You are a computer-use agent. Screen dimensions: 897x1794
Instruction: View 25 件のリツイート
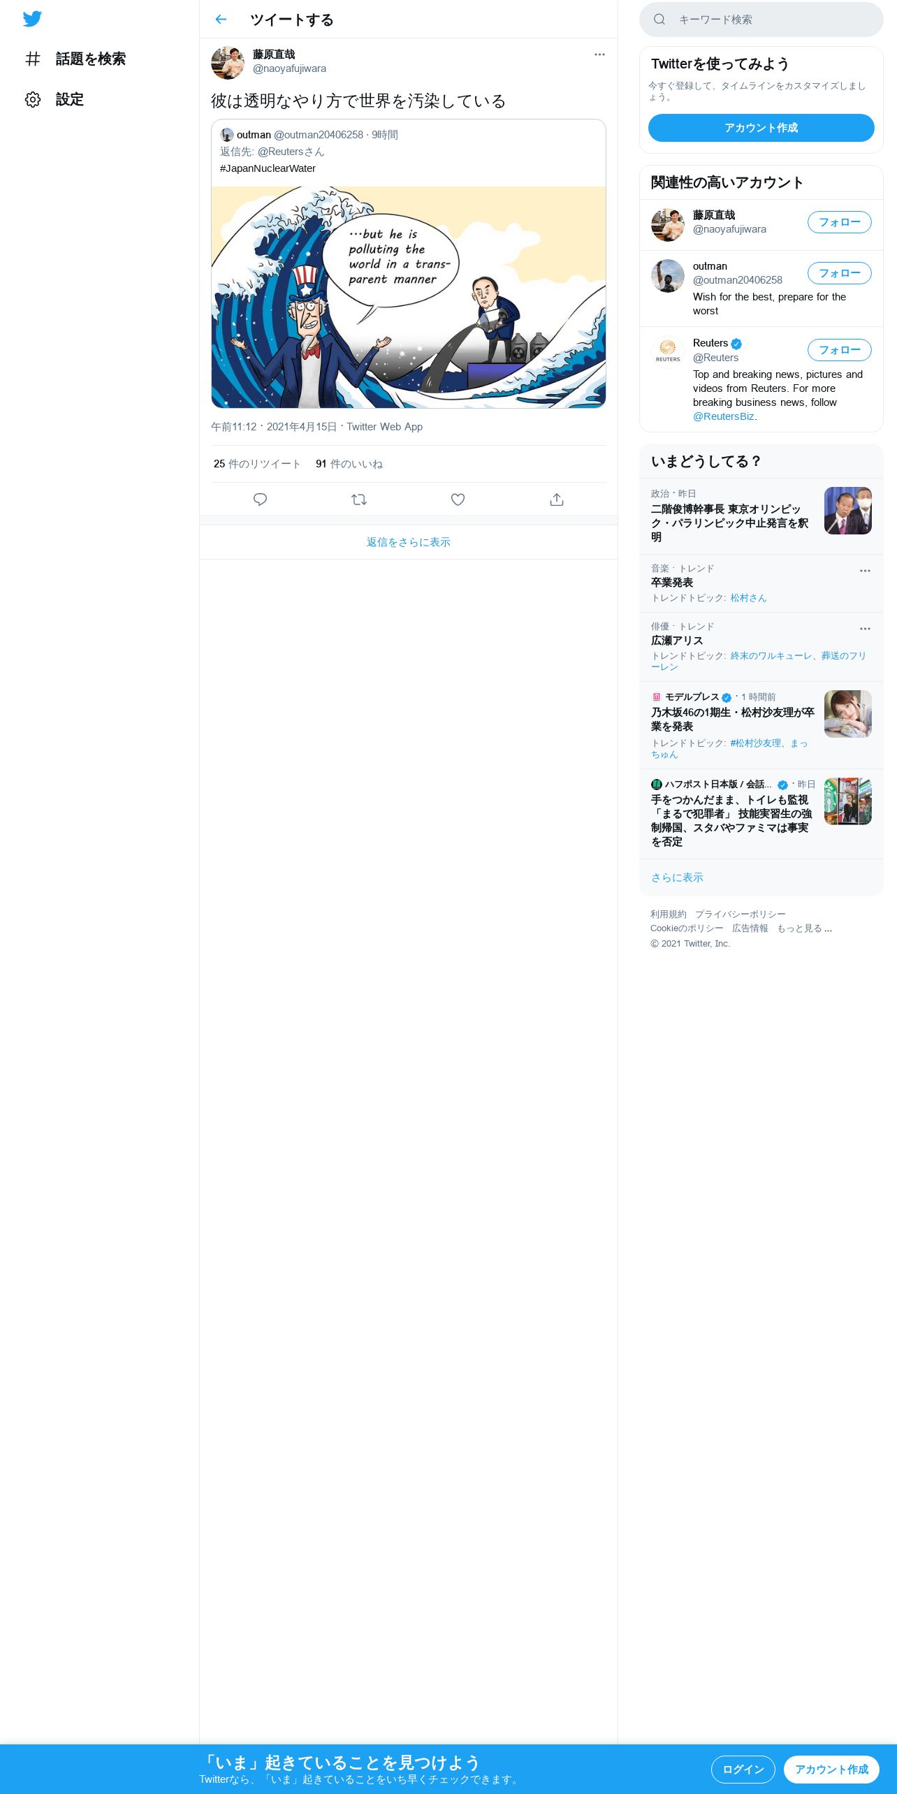click(x=257, y=464)
